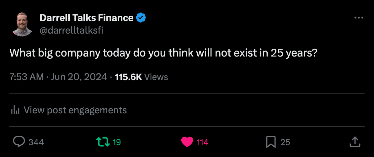
Task: Click the 115.6K Views count
Action: pos(142,77)
